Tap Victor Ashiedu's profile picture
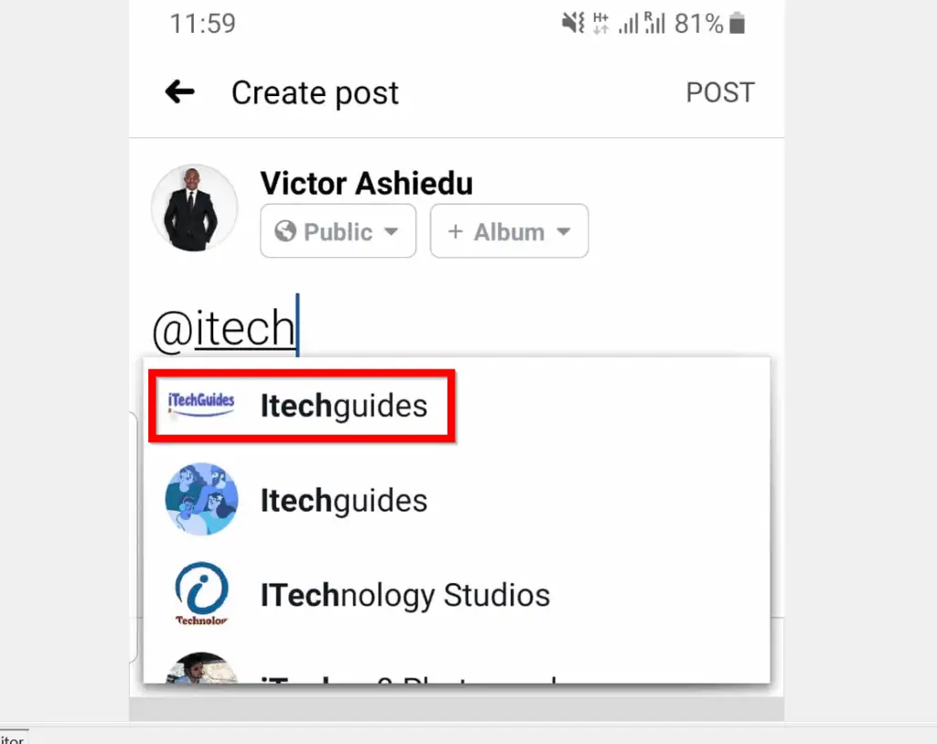937x744 pixels. coord(194,207)
